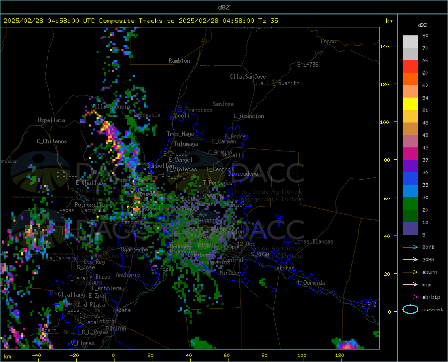Click the pink bip arrow in the legend
Image resolution: width=448 pixels, height=362 pixels.
pyautogui.click(x=410, y=285)
